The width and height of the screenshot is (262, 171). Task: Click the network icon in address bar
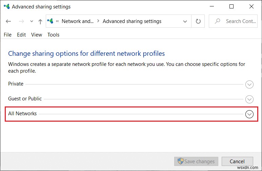51,21
